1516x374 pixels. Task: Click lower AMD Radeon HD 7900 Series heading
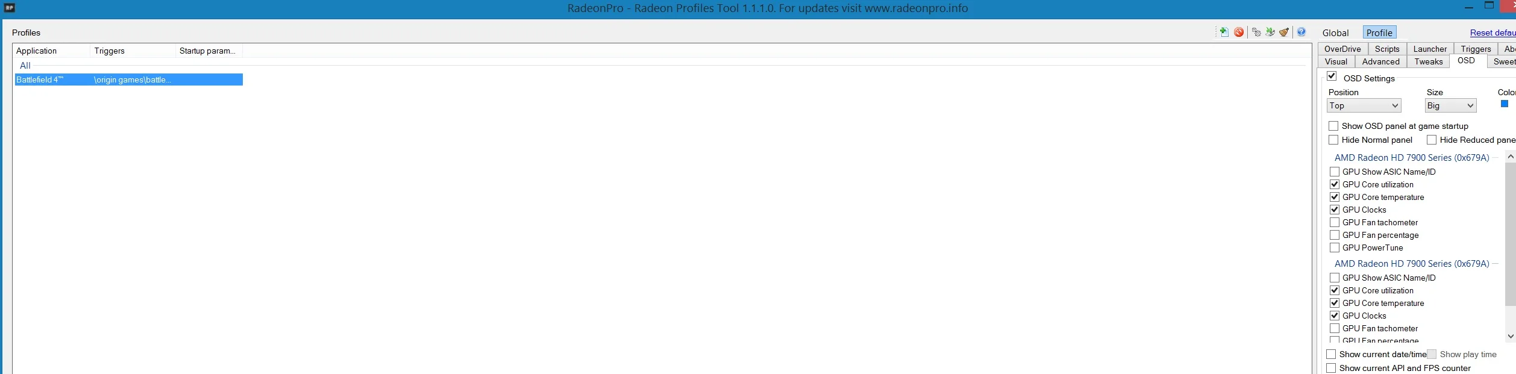click(x=1411, y=263)
